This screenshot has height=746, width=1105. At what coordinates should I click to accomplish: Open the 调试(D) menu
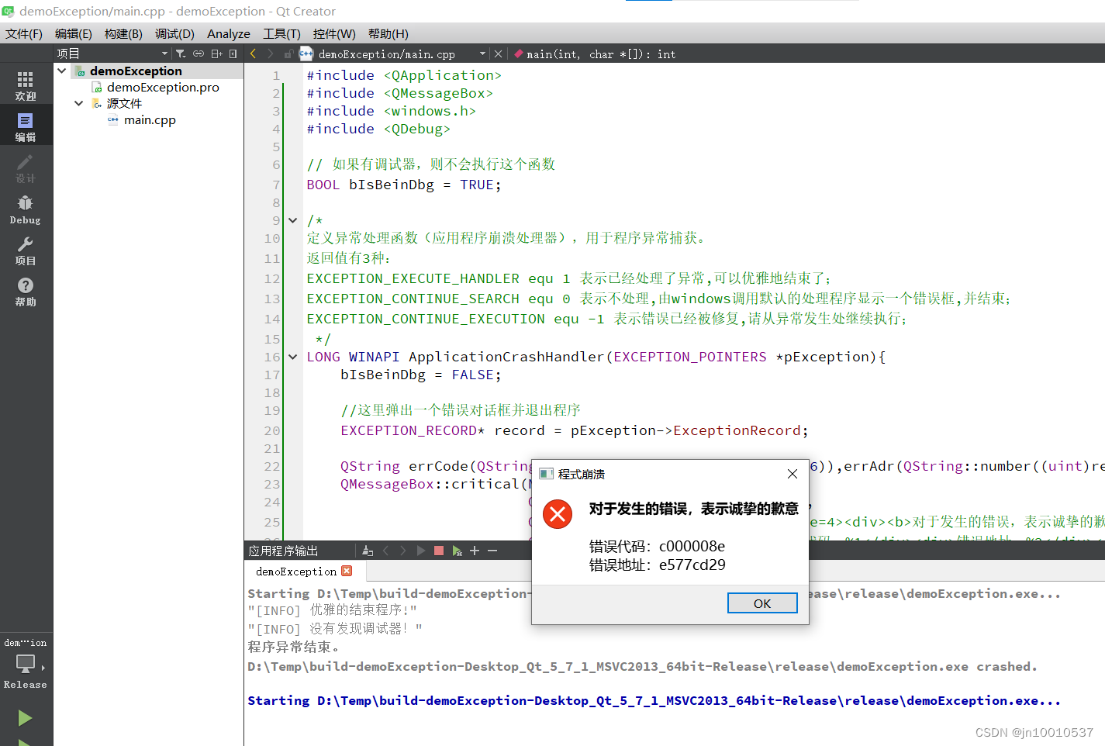click(174, 33)
